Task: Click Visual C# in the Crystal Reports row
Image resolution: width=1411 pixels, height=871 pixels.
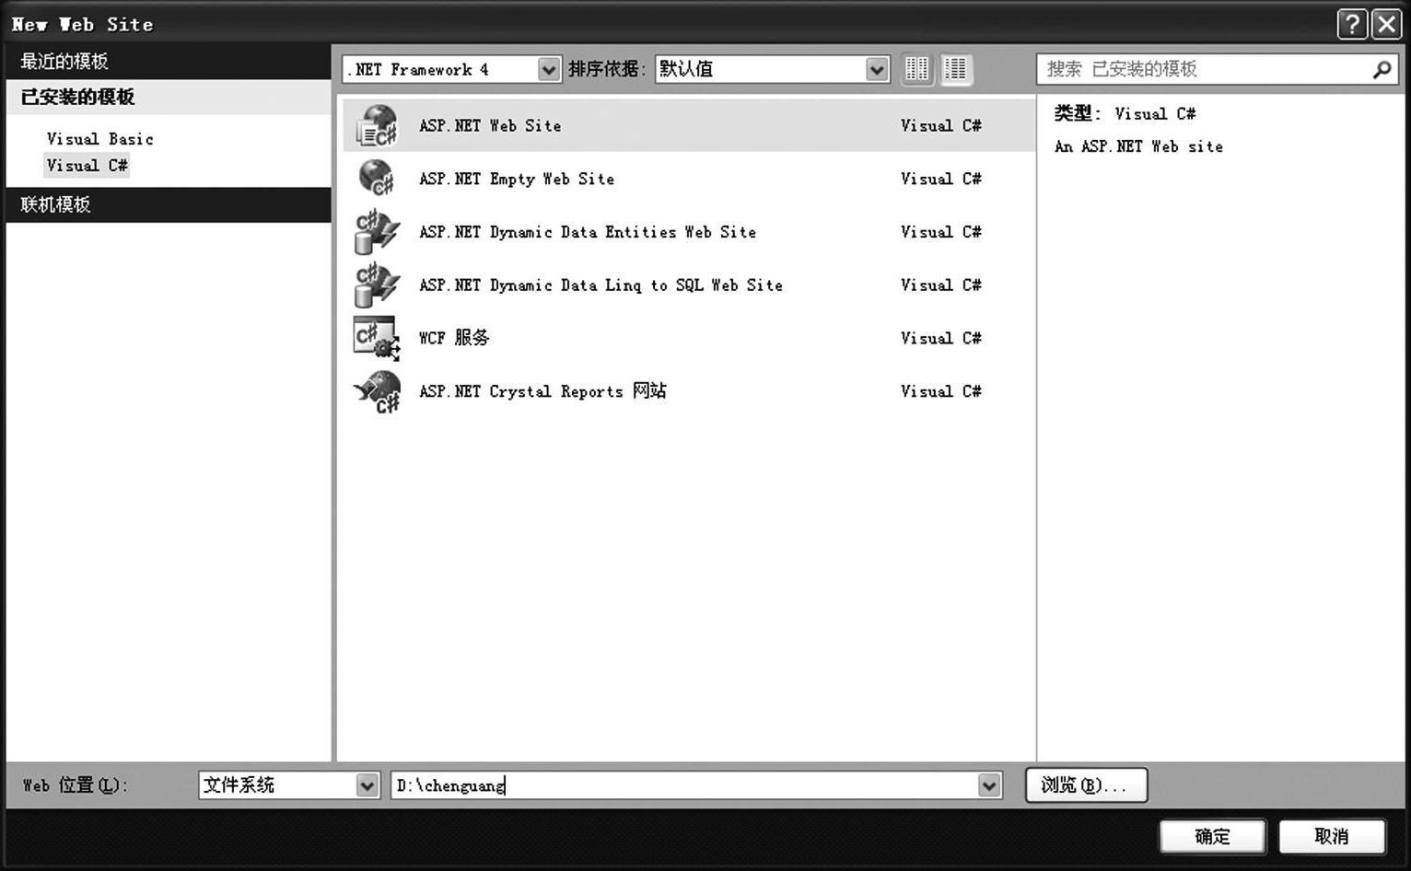Action: point(940,391)
